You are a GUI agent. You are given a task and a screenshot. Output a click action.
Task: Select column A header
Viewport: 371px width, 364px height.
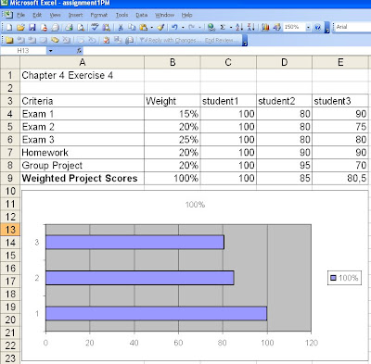click(83, 62)
